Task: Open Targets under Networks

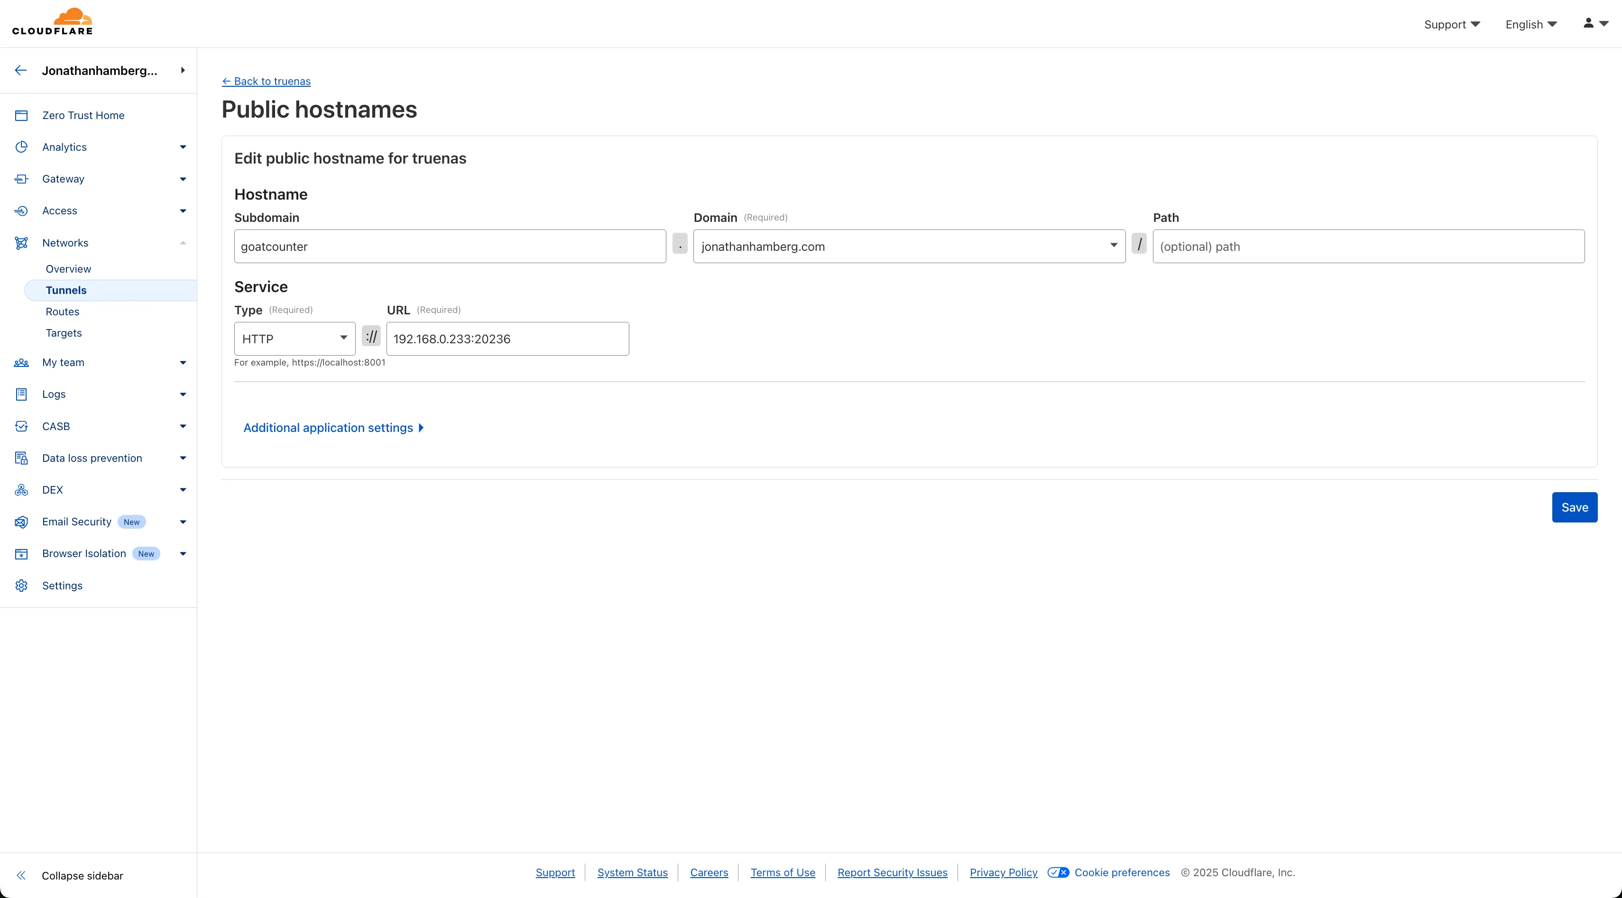Action: (x=64, y=333)
